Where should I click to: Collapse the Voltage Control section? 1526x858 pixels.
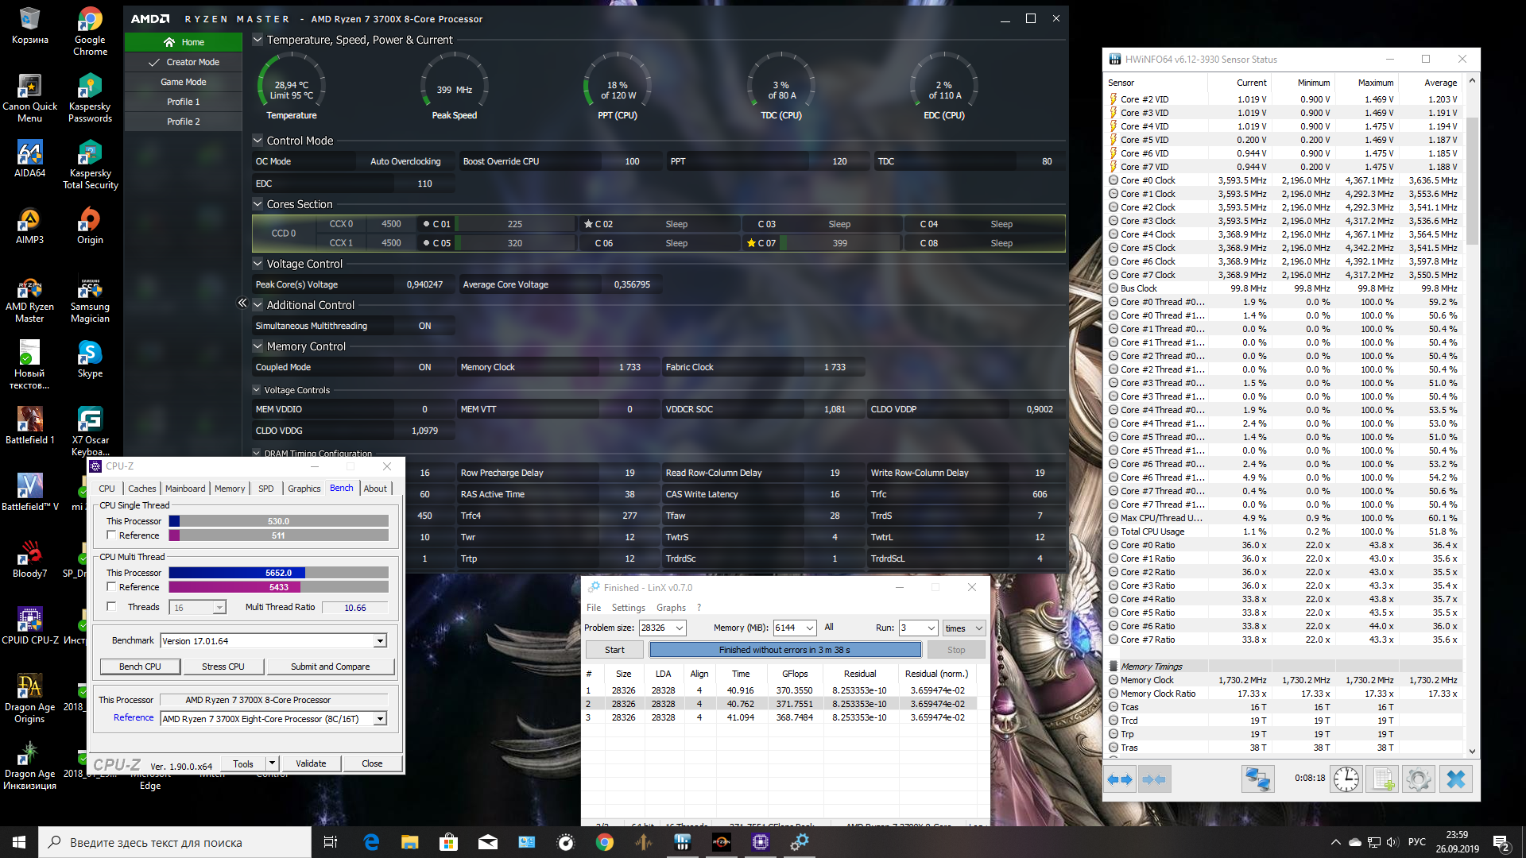tap(258, 264)
